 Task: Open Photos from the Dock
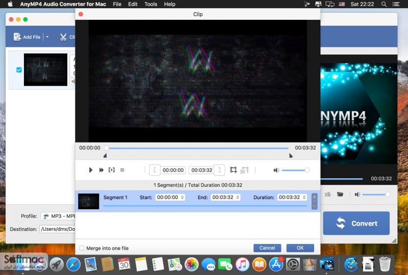[192, 265]
